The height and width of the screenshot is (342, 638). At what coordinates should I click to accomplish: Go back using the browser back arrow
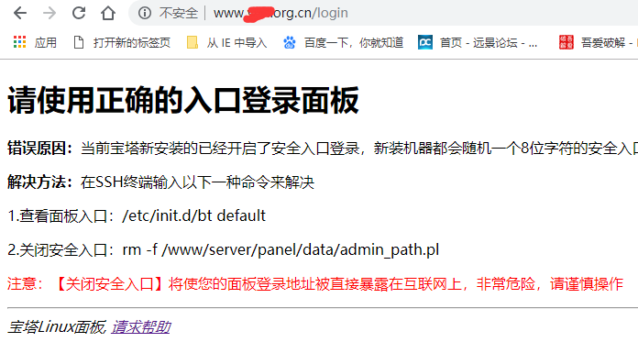tap(20, 13)
